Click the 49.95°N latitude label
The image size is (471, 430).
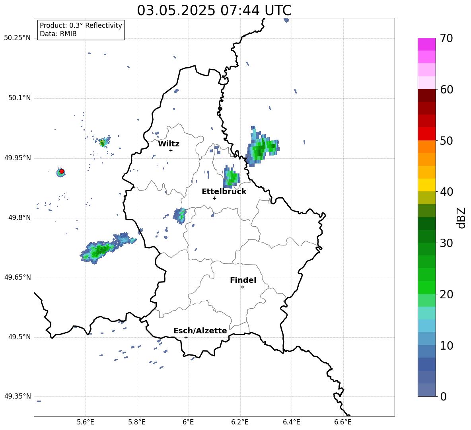click(x=18, y=158)
